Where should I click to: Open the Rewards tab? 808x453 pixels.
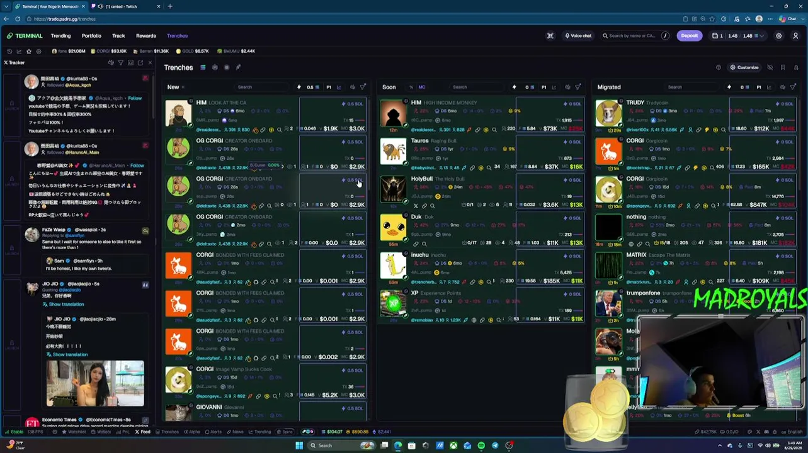click(x=145, y=36)
